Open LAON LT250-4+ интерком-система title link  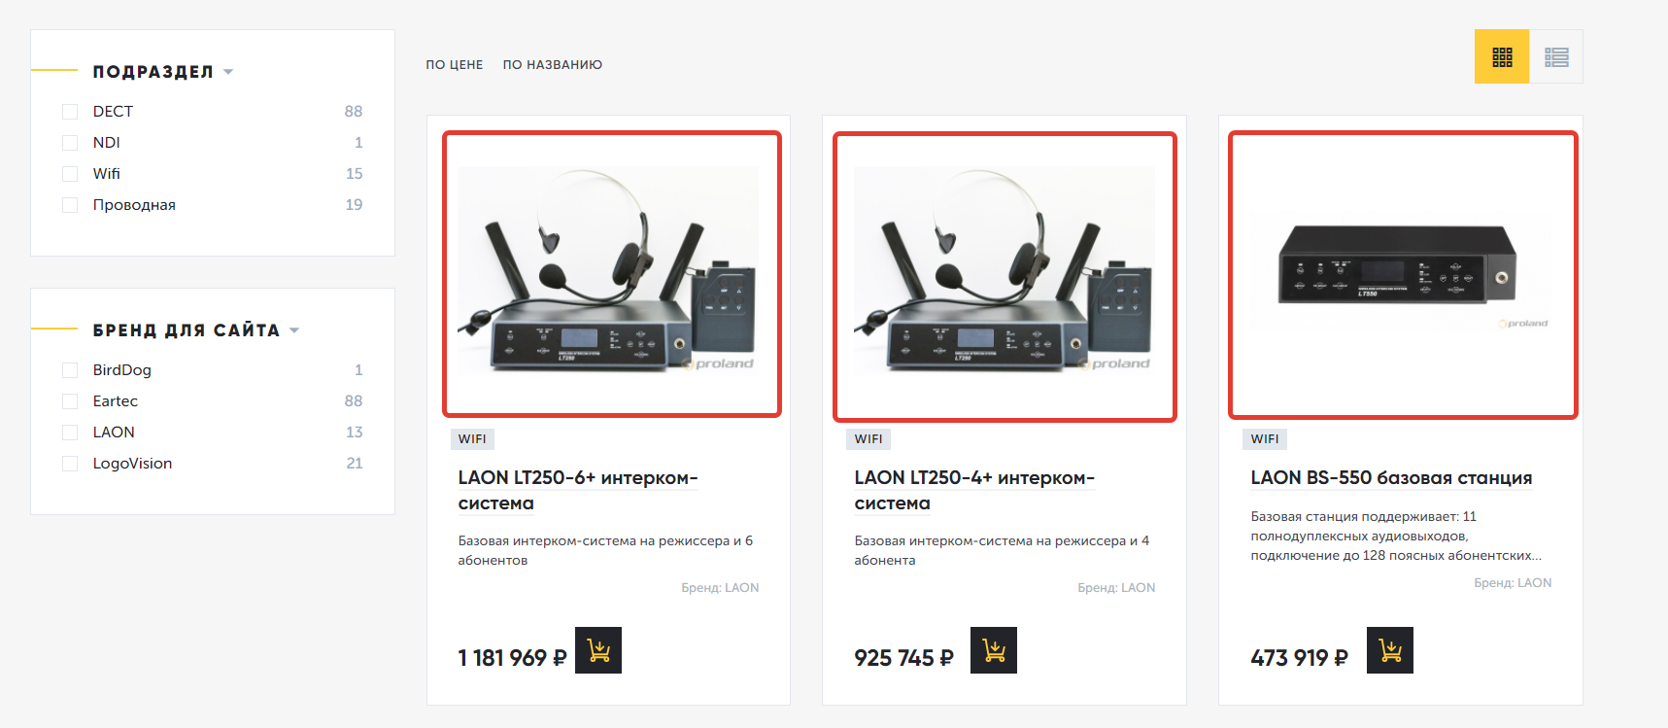(974, 491)
